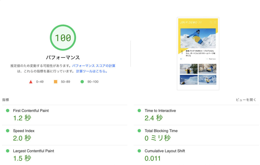Click the MANUAL thumbnail in the preview
The height and width of the screenshot is (165, 260).
pos(188,80)
